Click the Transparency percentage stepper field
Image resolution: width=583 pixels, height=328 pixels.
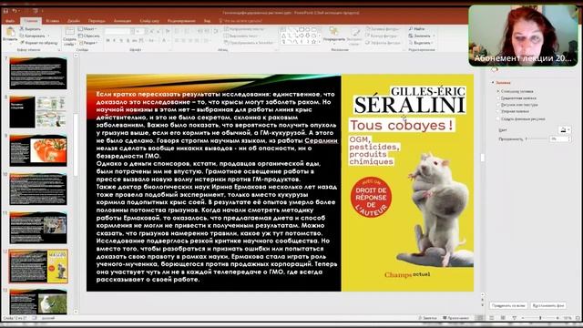click(x=561, y=138)
